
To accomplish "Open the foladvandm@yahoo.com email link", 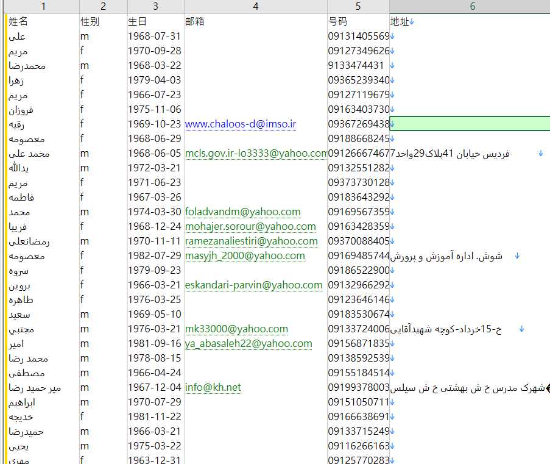I will coord(243,212).
